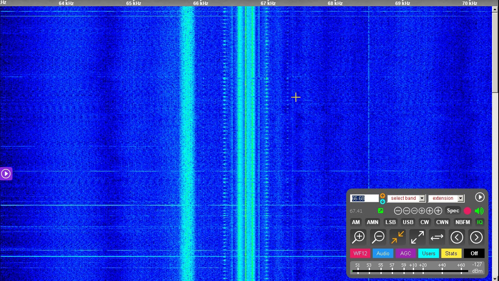Select AMN narrow AM mode
This screenshot has height=281, width=499.
click(x=373, y=222)
